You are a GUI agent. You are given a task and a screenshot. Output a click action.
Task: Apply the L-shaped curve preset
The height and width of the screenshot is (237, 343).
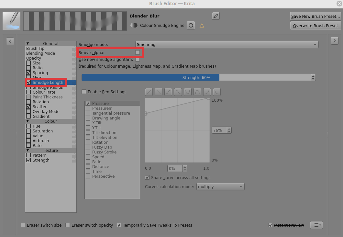(x=217, y=92)
